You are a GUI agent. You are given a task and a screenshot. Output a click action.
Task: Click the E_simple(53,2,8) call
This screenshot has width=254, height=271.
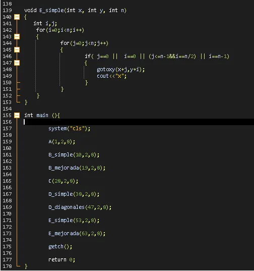74,221
